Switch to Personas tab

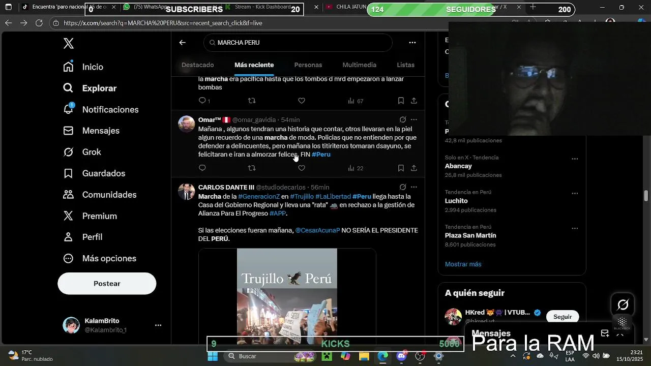pos(308,65)
